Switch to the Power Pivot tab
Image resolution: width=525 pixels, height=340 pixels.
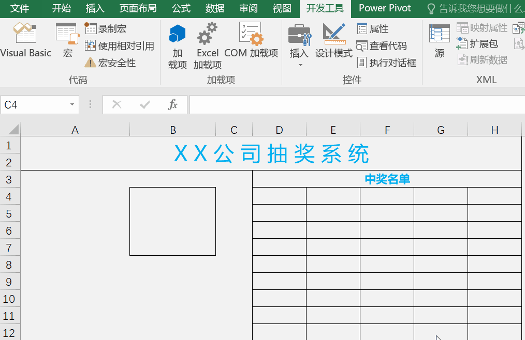click(385, 8)
